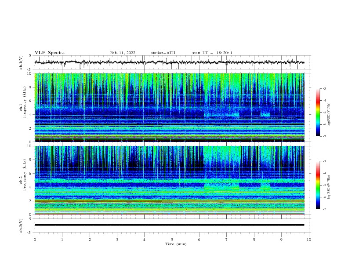The width and height of the screenshot is (348, 269).
Task: Click the "ch.3(V)" axis label
Action: (x=21, y=225)
